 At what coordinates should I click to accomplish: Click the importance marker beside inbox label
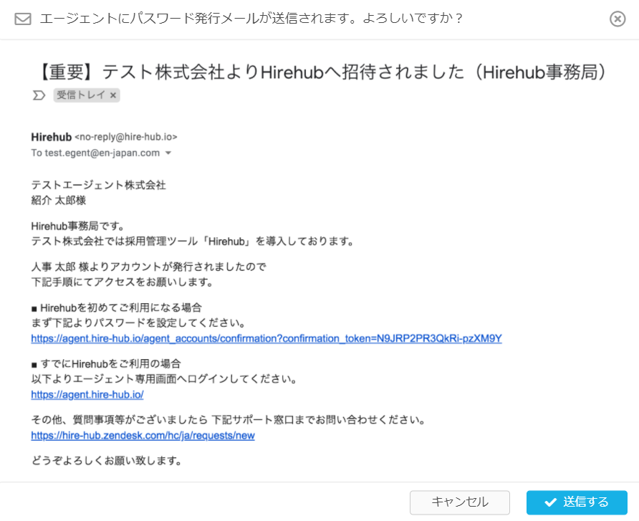tap(39, 95)
